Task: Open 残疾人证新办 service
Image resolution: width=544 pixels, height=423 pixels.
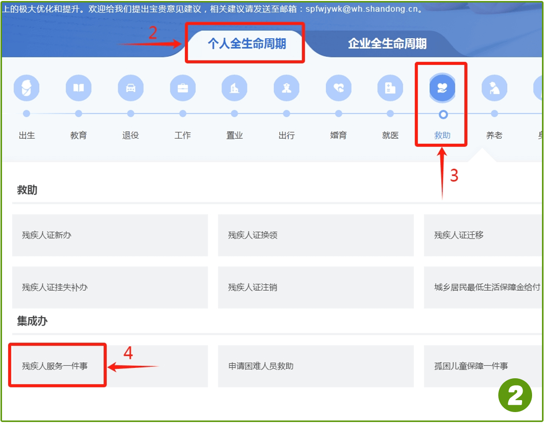Action: [110, 235]
